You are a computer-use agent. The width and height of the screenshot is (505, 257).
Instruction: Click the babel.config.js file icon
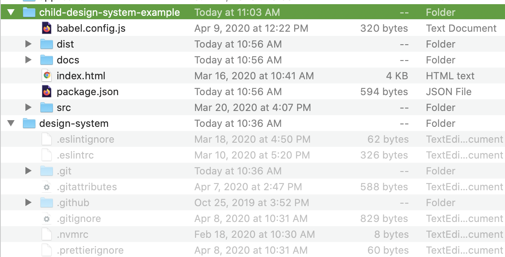[x=47, y=28]
